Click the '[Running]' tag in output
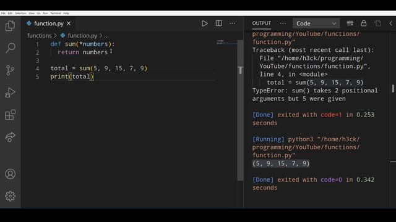Screen dimensions: 396x222 pos(268,139)
